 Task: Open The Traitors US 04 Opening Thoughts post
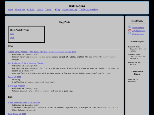(x=27, y=63)
